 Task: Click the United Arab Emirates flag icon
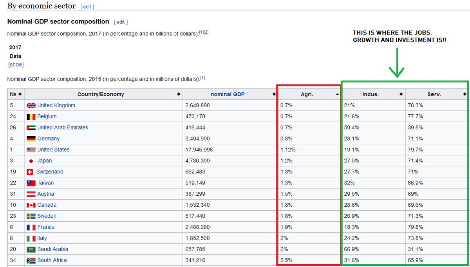coord(31,128)
